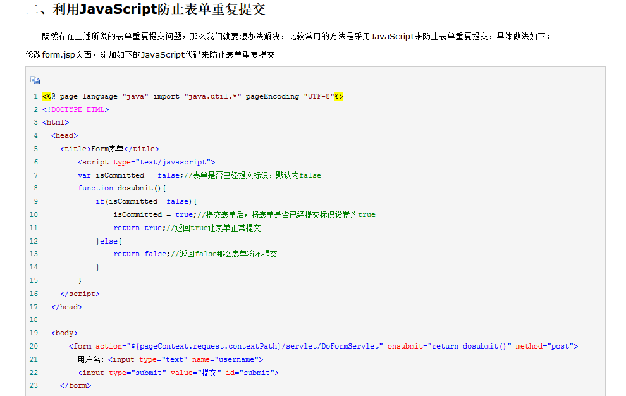This screenshot has height=396, width=626.
Task: Click the 'function dosubmit(){' line
Action: tap(122, 188)
